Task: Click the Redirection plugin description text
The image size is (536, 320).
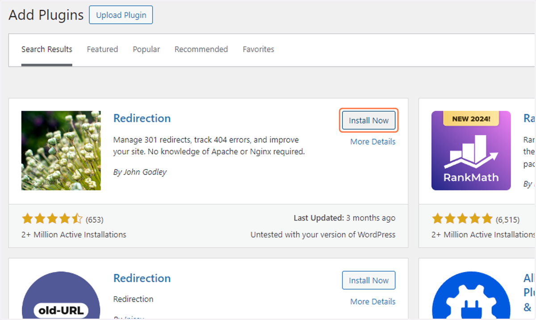Action: click(209, 145)
